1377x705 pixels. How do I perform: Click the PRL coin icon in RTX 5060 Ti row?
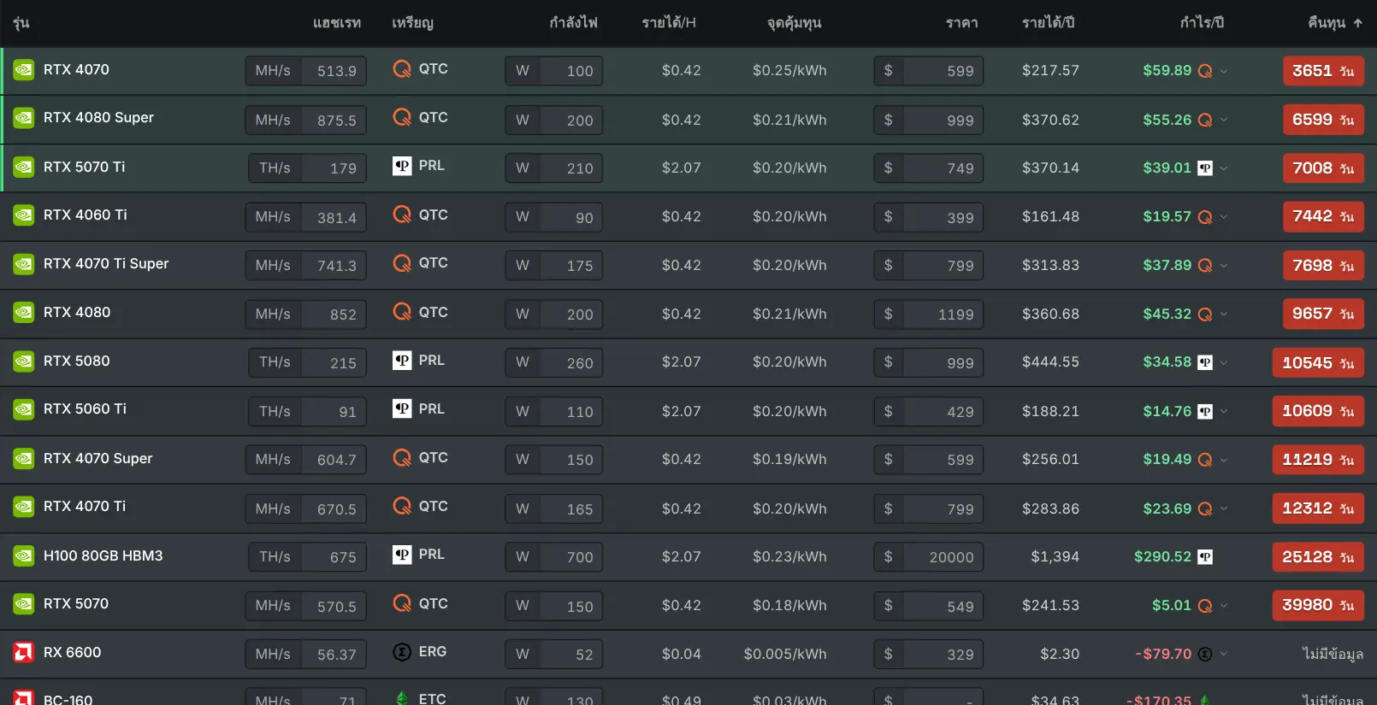point(402,408)
